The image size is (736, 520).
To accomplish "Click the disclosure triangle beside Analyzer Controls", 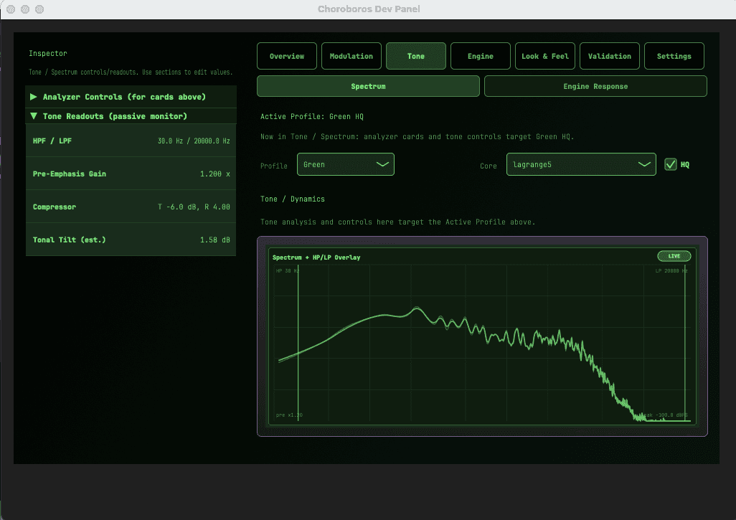I will click(33, 96).
